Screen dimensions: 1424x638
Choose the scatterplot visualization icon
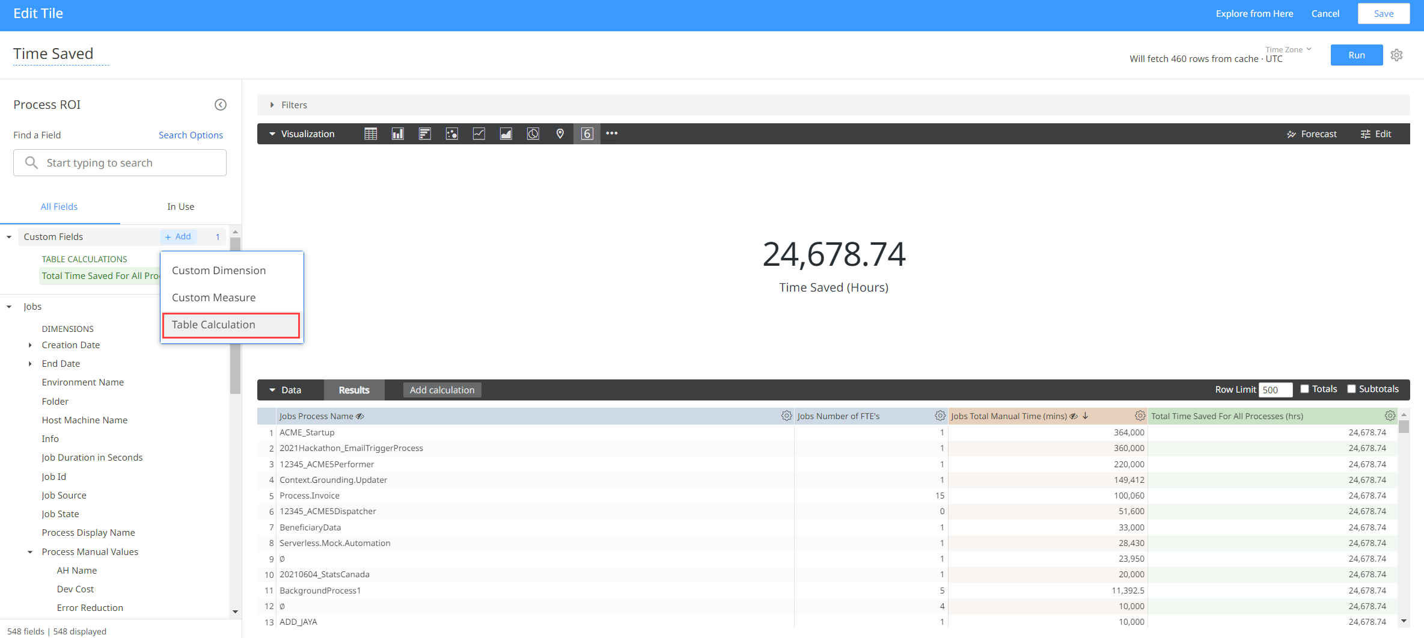pos(451,134)
